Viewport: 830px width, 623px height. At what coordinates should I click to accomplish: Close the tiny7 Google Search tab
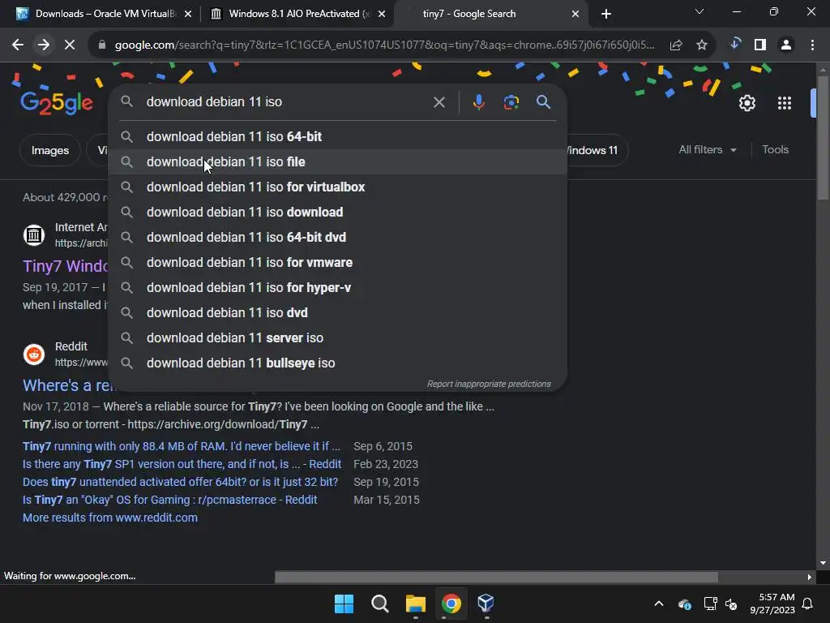(x=575, y=14)
